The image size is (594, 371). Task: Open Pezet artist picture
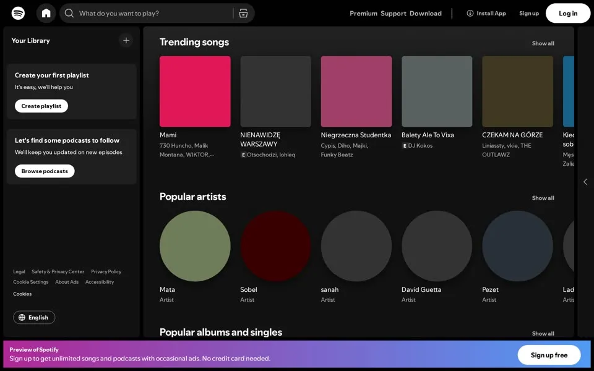tap(517, 246)
